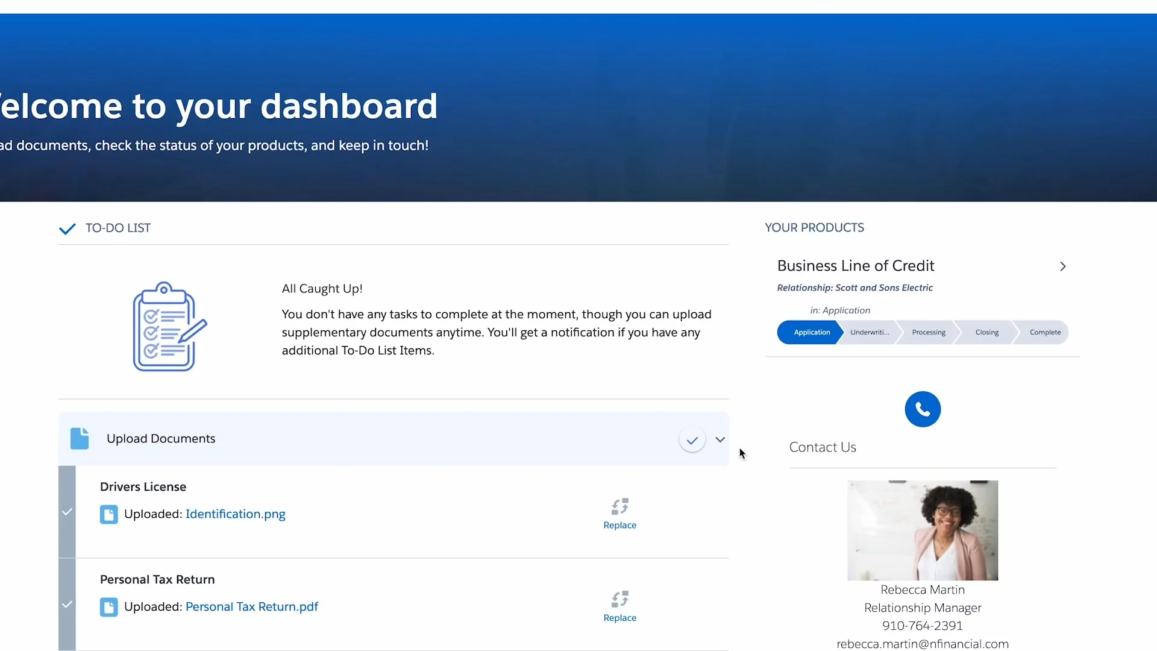1157x651 pixels.
Task: Click the clipboard checklist illustration
Action: [169, 326]
